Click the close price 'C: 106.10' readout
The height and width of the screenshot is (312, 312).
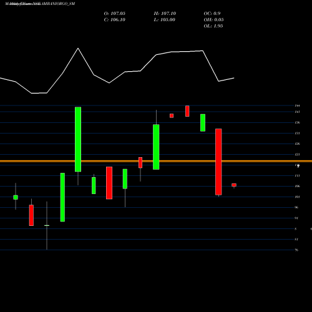tap(115, 20)
